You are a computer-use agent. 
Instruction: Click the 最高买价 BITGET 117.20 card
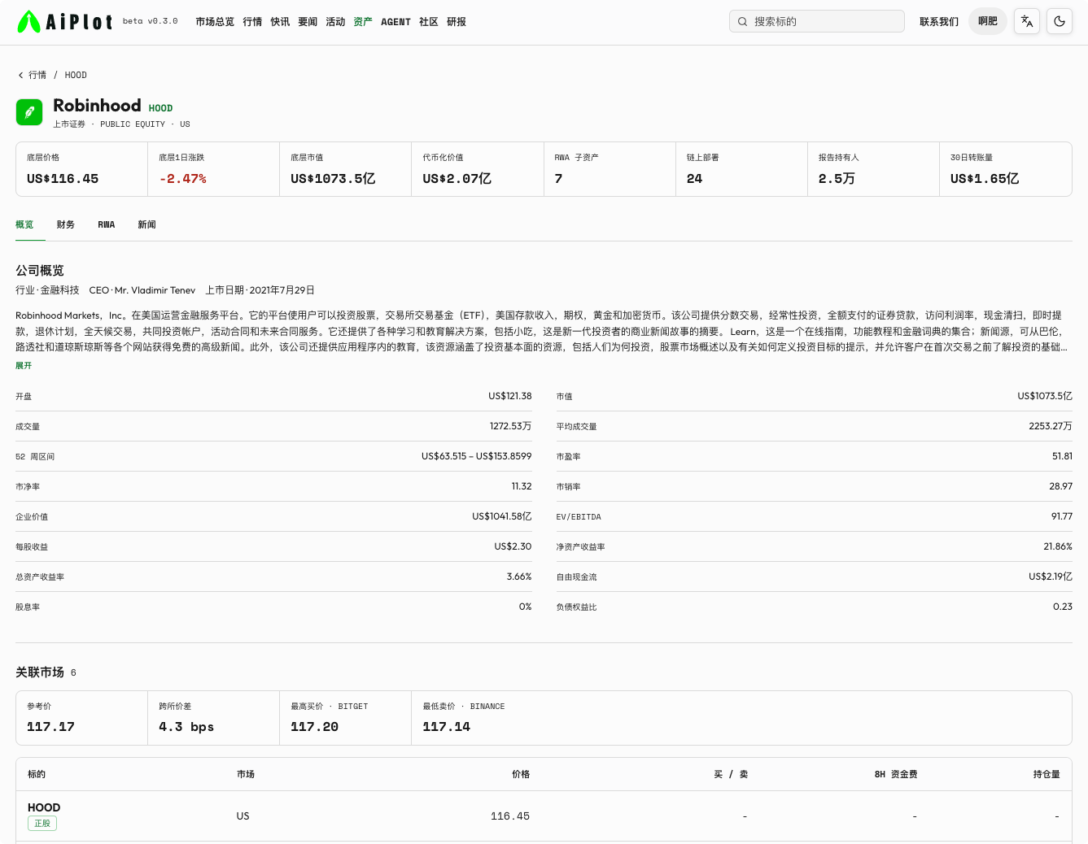[x=346, y=718]
